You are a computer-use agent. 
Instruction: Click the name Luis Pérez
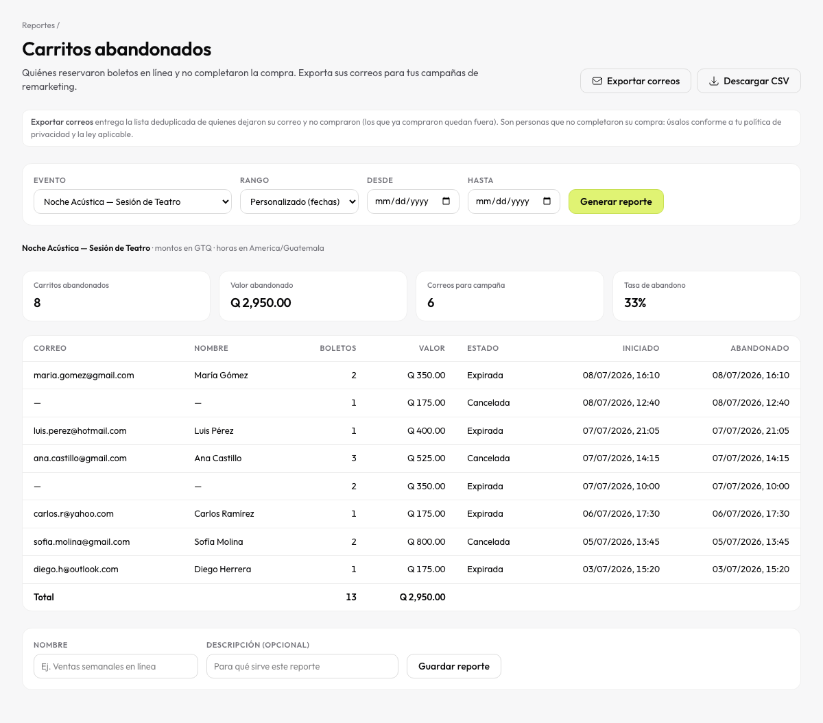(214, 431)
